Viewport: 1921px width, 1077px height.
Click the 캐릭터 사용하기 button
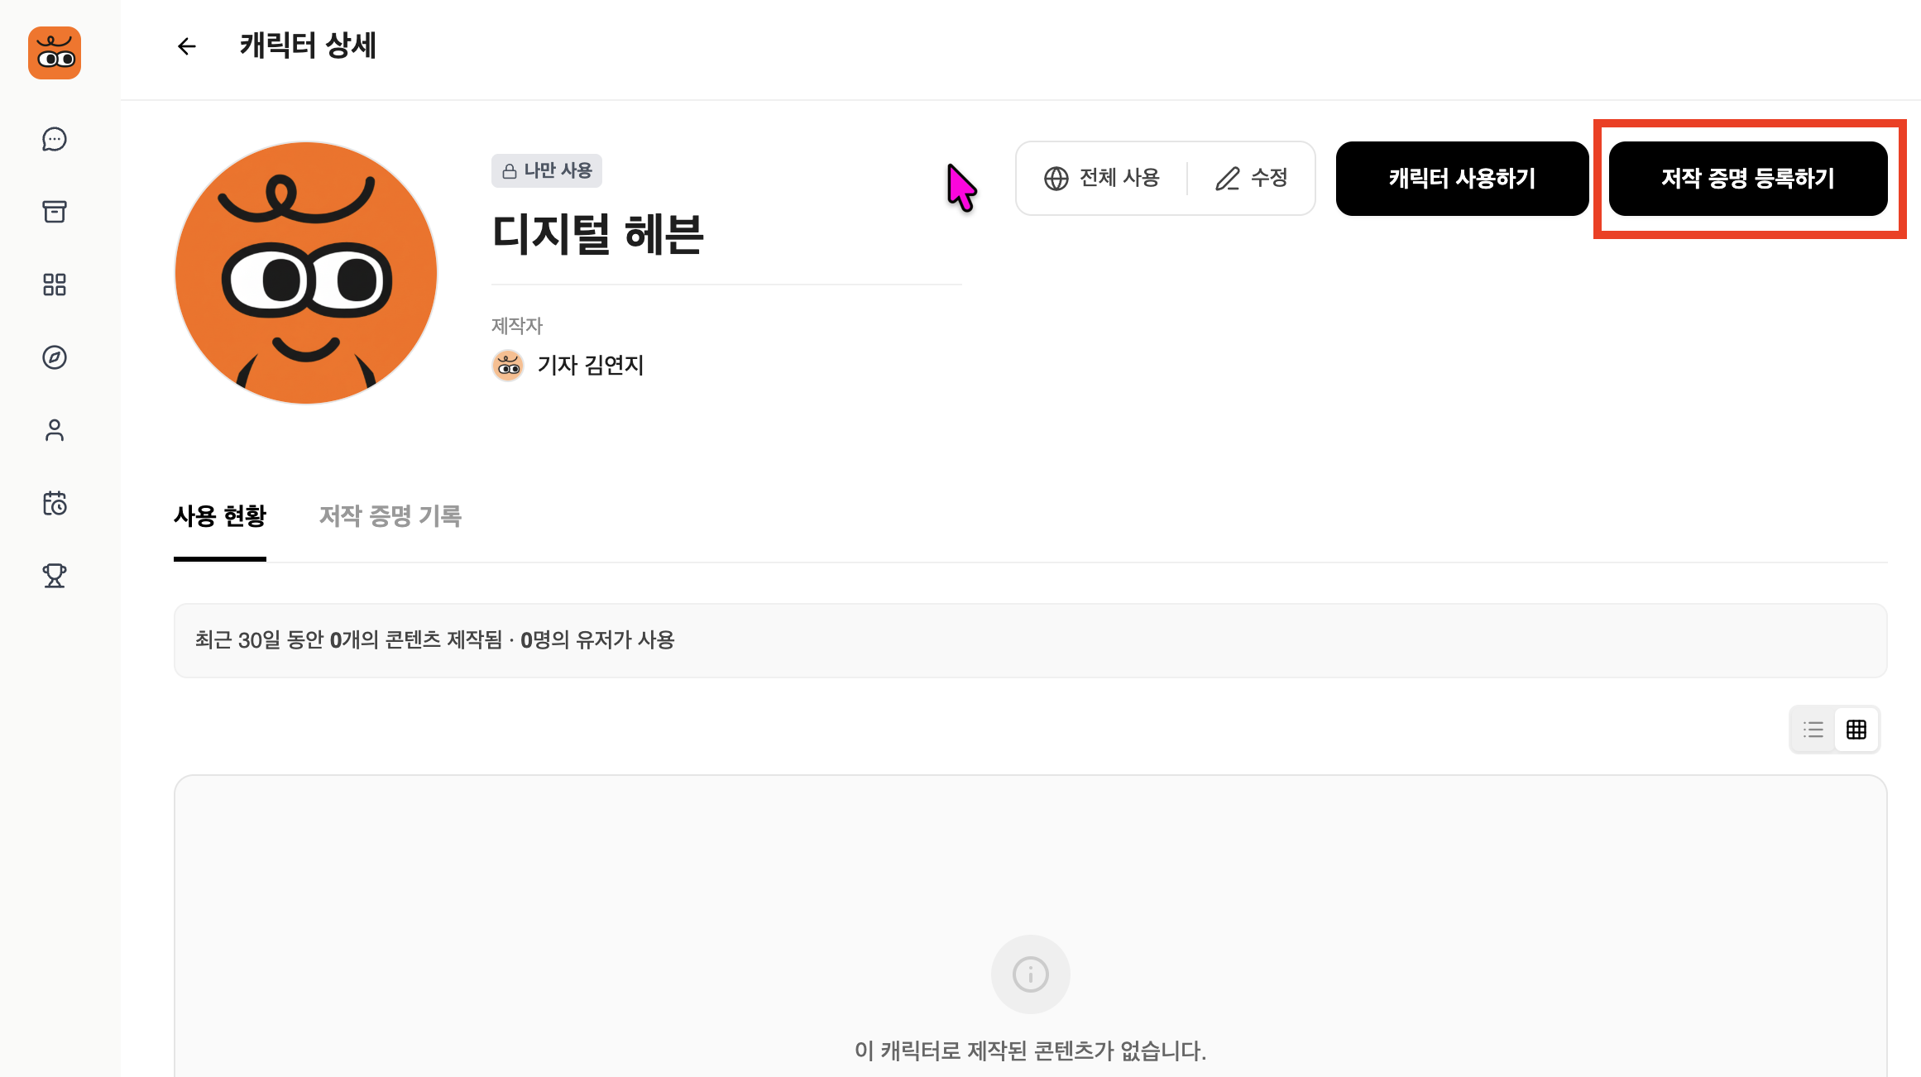(1461, 178)
